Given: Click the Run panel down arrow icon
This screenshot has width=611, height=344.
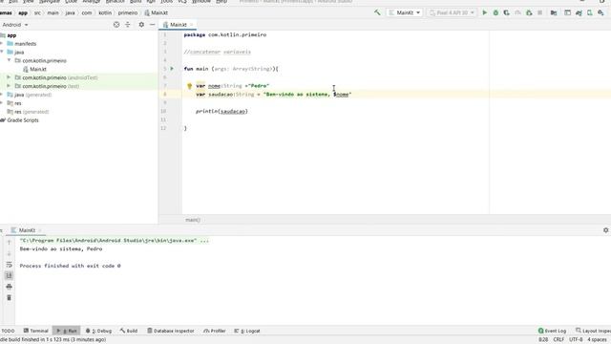Looking at the screenshot, I should pos(9,253).
